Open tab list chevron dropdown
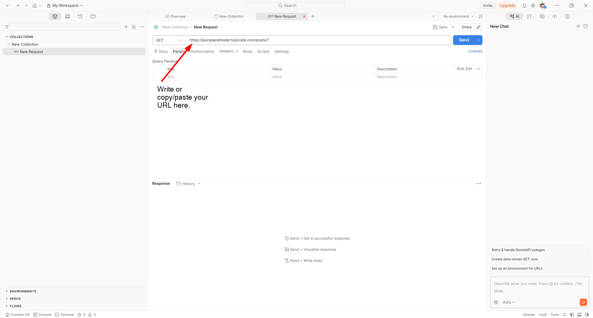Viewport: 593px width, 318px height. coord(434,16)
